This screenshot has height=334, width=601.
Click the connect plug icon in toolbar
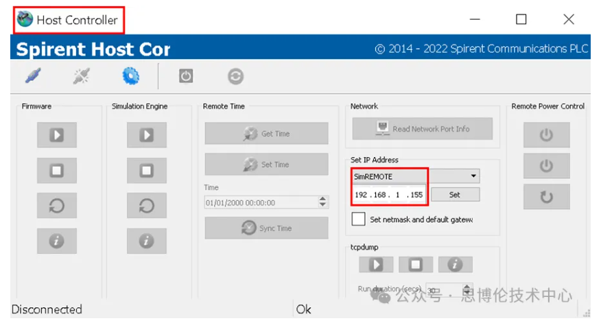coord(33,76)
